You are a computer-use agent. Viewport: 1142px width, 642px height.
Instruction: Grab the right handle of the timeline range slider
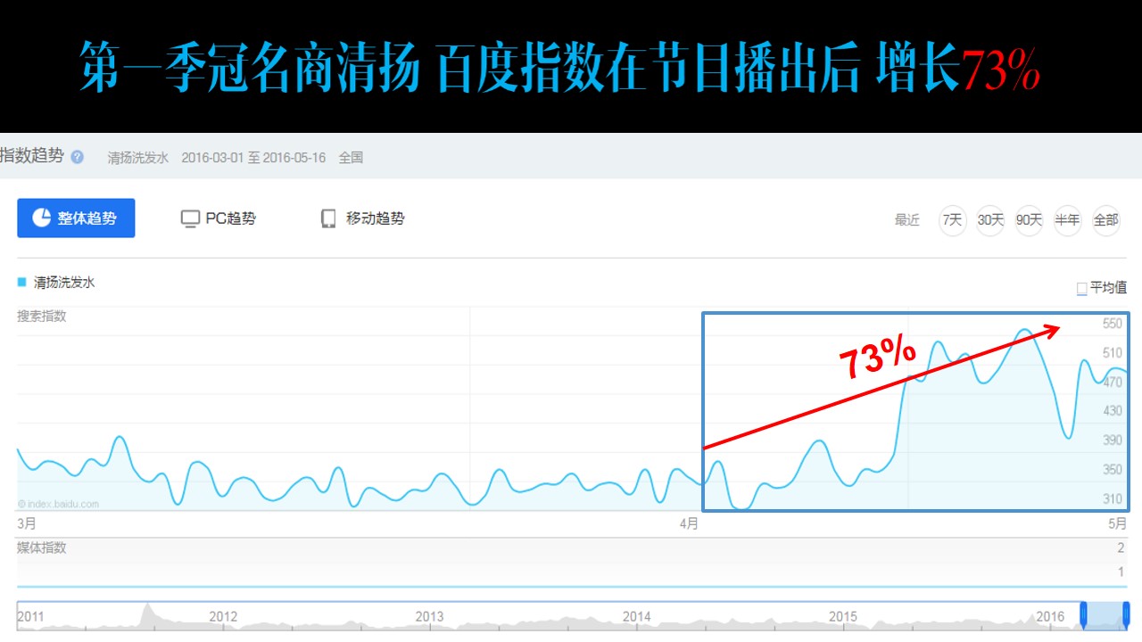coord(1126,614)
